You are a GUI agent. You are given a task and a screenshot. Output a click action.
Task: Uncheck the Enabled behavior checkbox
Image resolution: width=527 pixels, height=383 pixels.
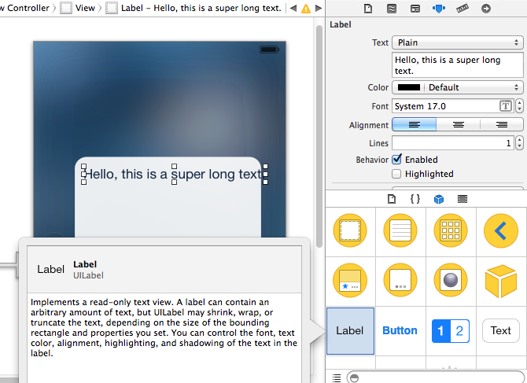pos(397,160)
